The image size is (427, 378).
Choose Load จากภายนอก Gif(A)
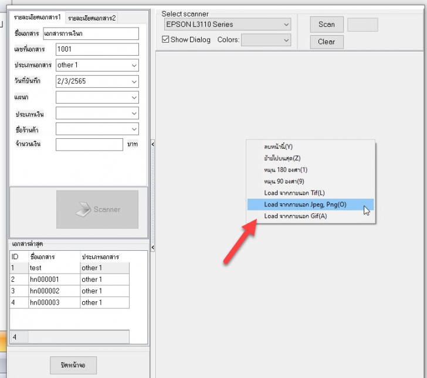tap(310, 216)
